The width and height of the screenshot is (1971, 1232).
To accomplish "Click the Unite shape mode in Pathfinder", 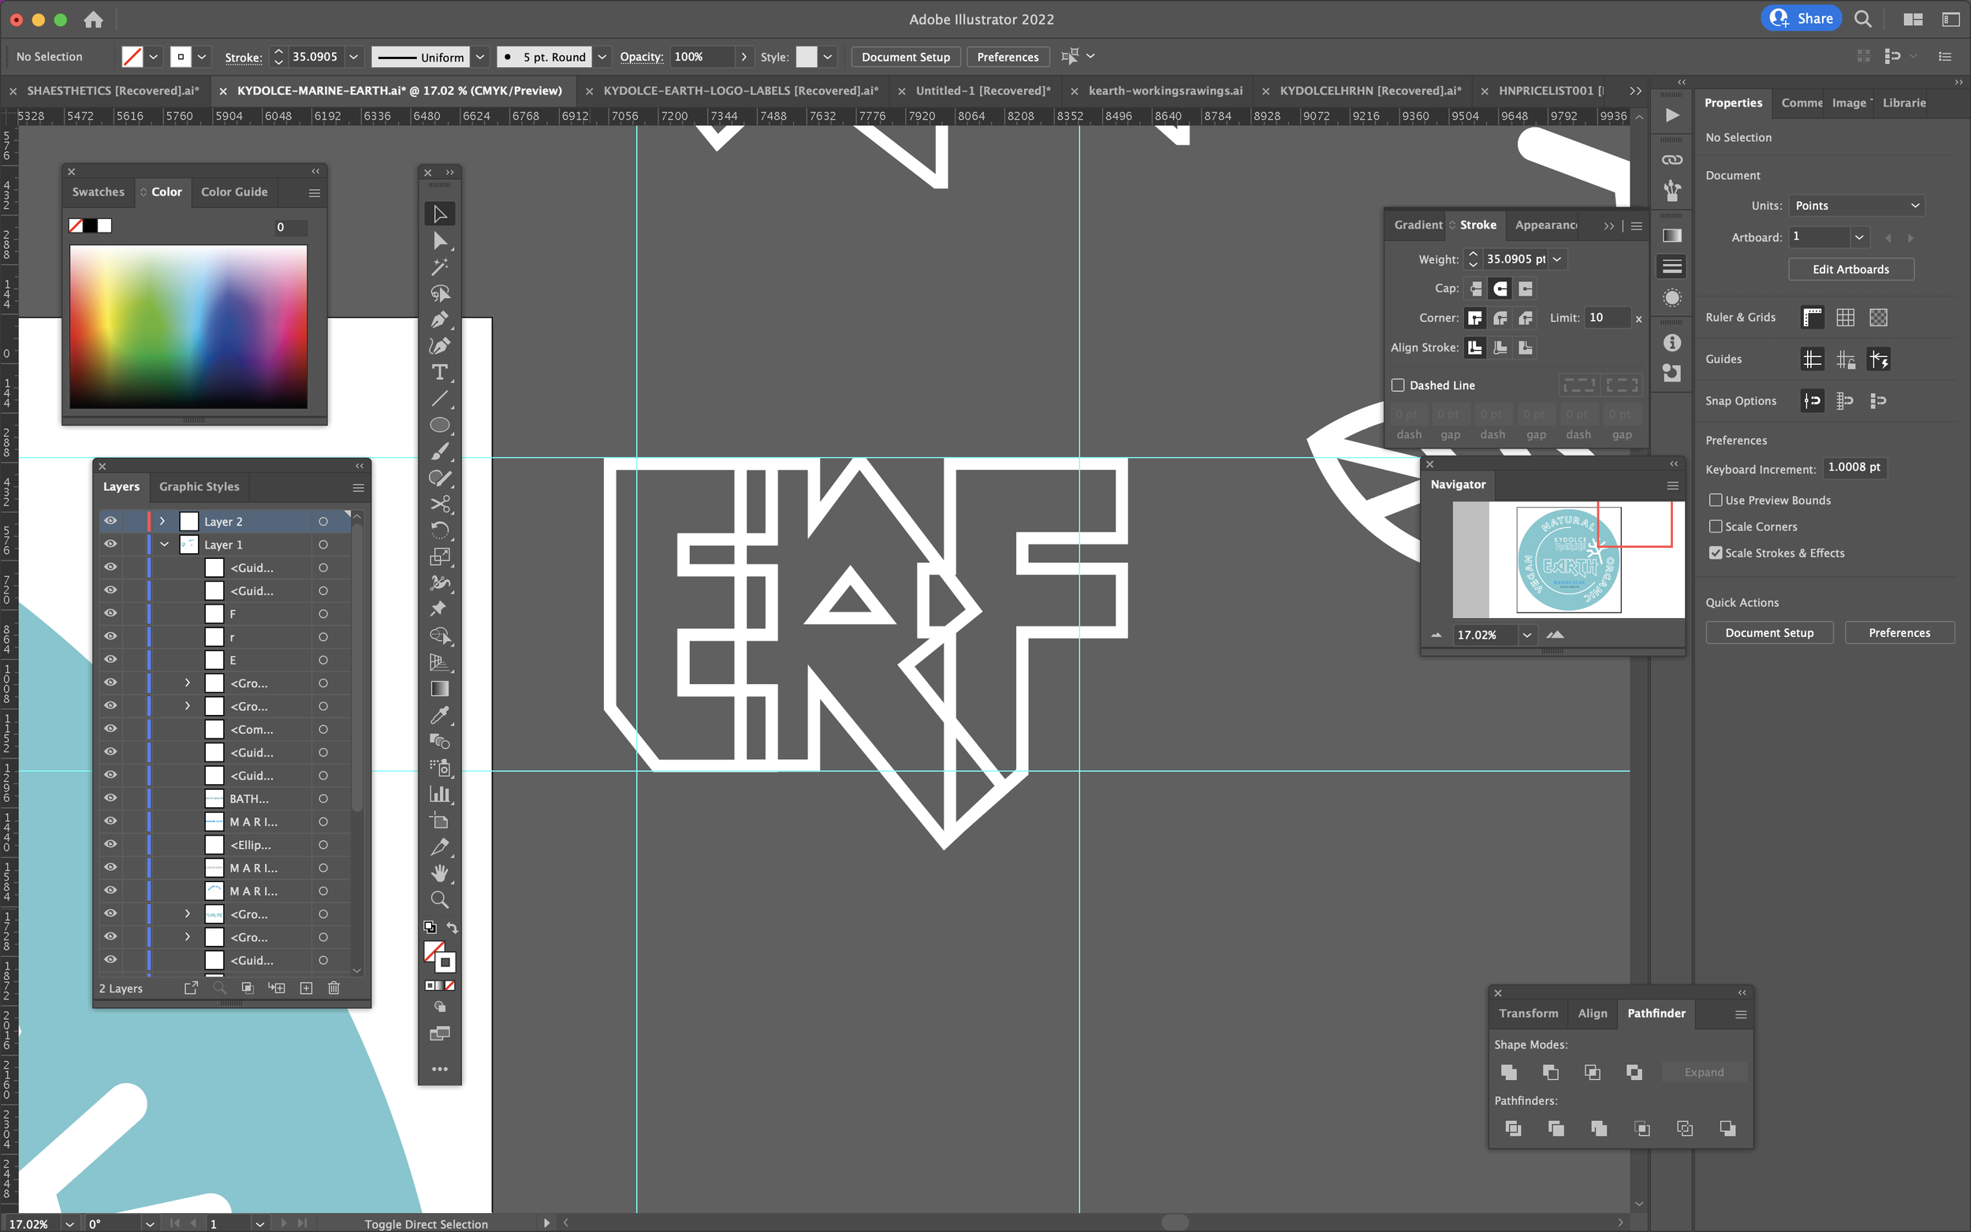I will point(1509,1072).
